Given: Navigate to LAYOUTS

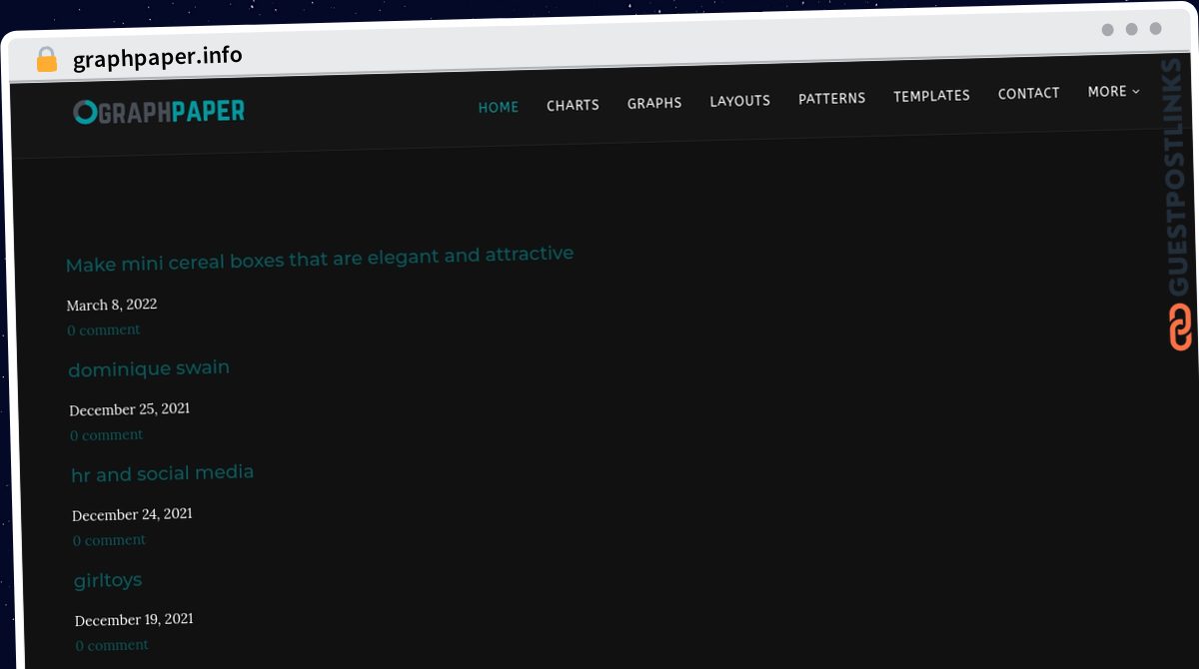Looking at the screenshot, I should (x=740, y=101).
